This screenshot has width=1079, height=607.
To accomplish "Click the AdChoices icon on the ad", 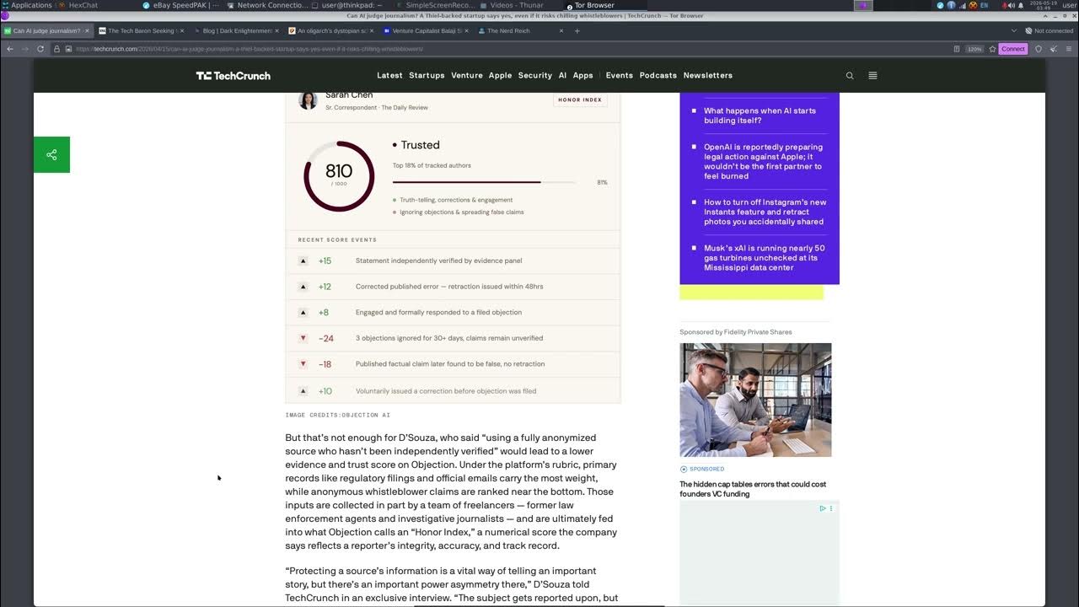I will pyautogui.click(x=823, y=508).
